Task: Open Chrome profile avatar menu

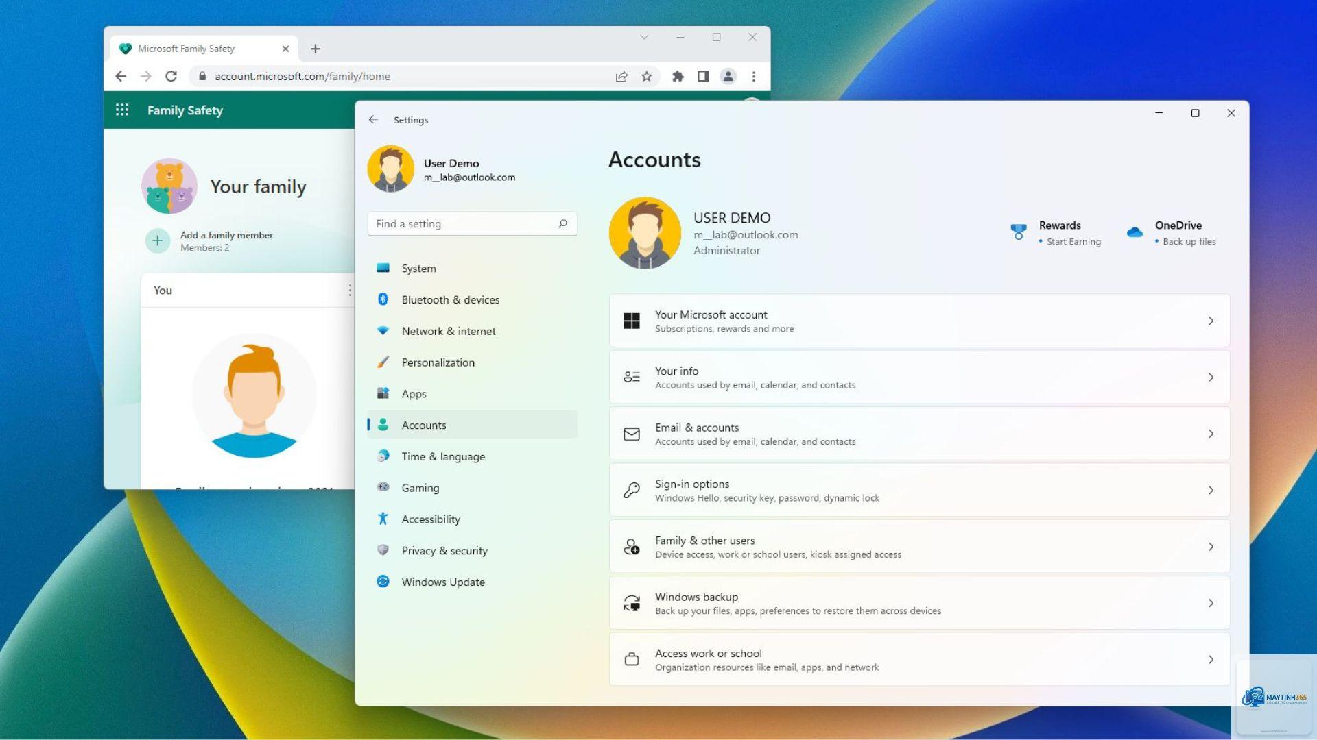Action: pyautogui.click(x=728, y=76)
